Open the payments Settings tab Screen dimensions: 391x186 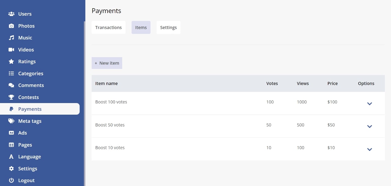pyautogui.click(x=168, y=27)
